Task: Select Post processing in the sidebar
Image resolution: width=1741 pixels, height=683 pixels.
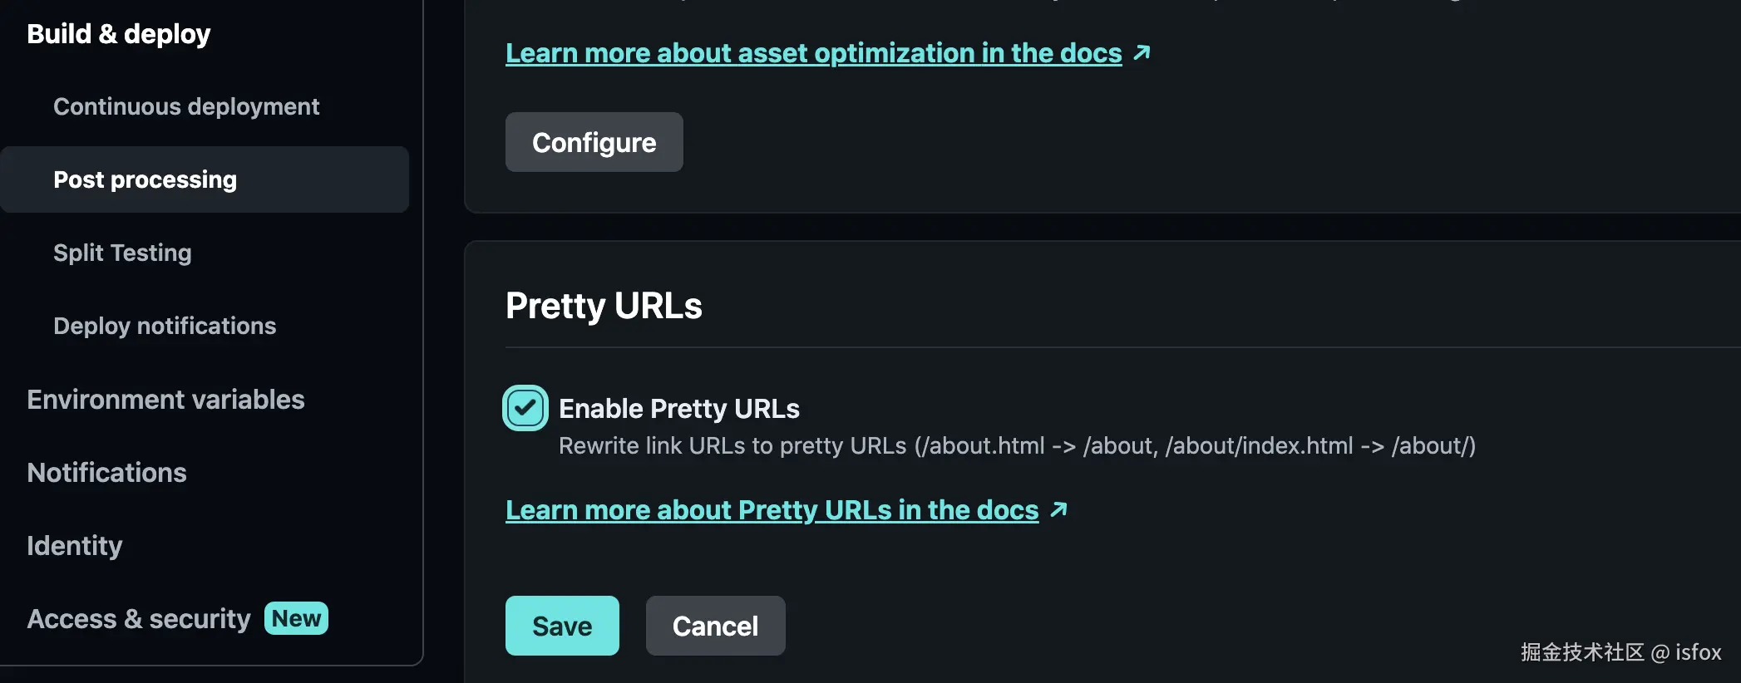Action: click(145, 179)
